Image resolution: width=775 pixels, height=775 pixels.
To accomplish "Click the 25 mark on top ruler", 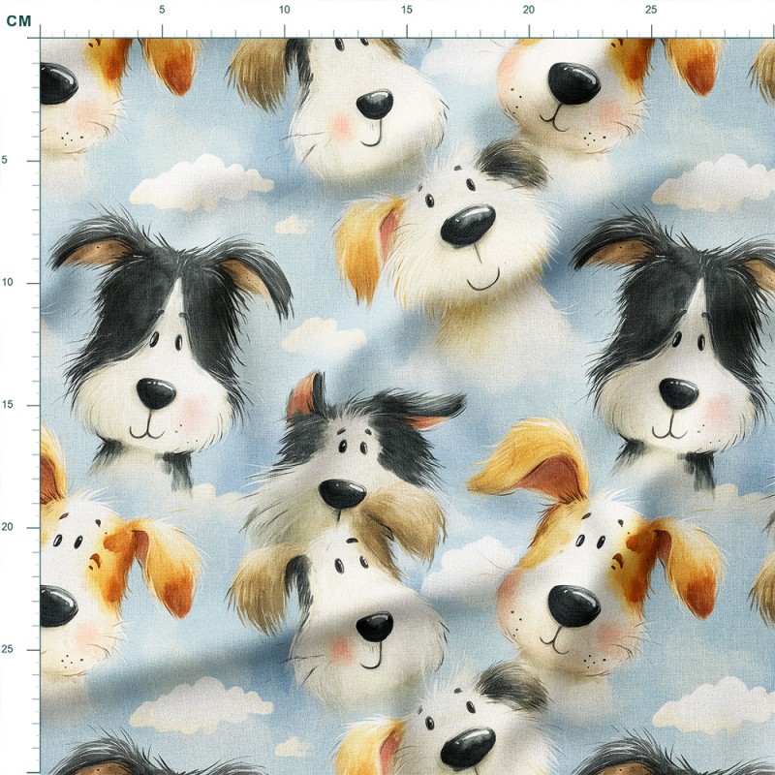I will tap(651, 10).
